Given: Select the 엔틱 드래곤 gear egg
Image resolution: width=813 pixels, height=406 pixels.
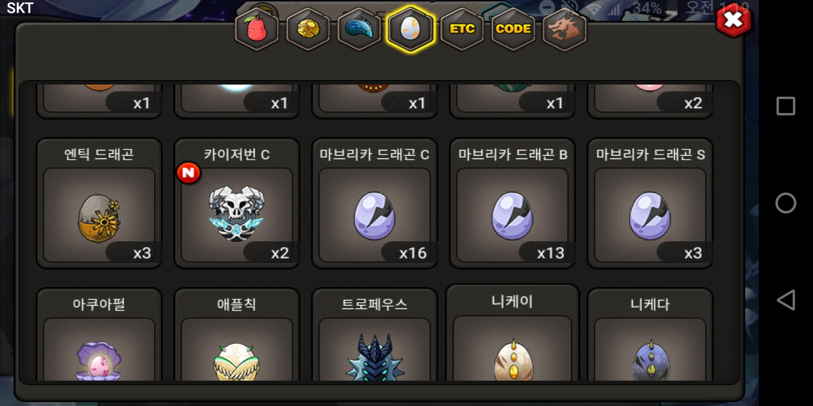Looking at the screenshot, I should click(99, 203).
